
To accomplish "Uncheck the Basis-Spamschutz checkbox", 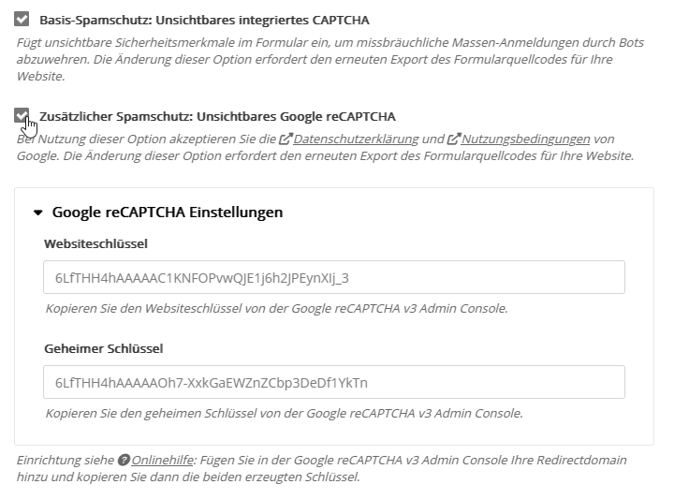I will pyautogui.click(x=22, y=19).
